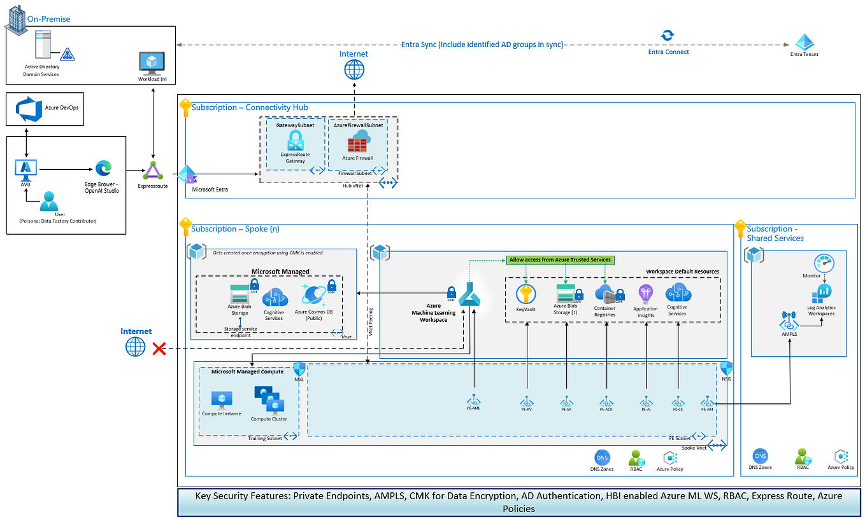Image resolution: width=865 pixels, height=519 pixels.
Task: Select the Azure Machine Learning Workspace icon
Action: pos(470,294)
